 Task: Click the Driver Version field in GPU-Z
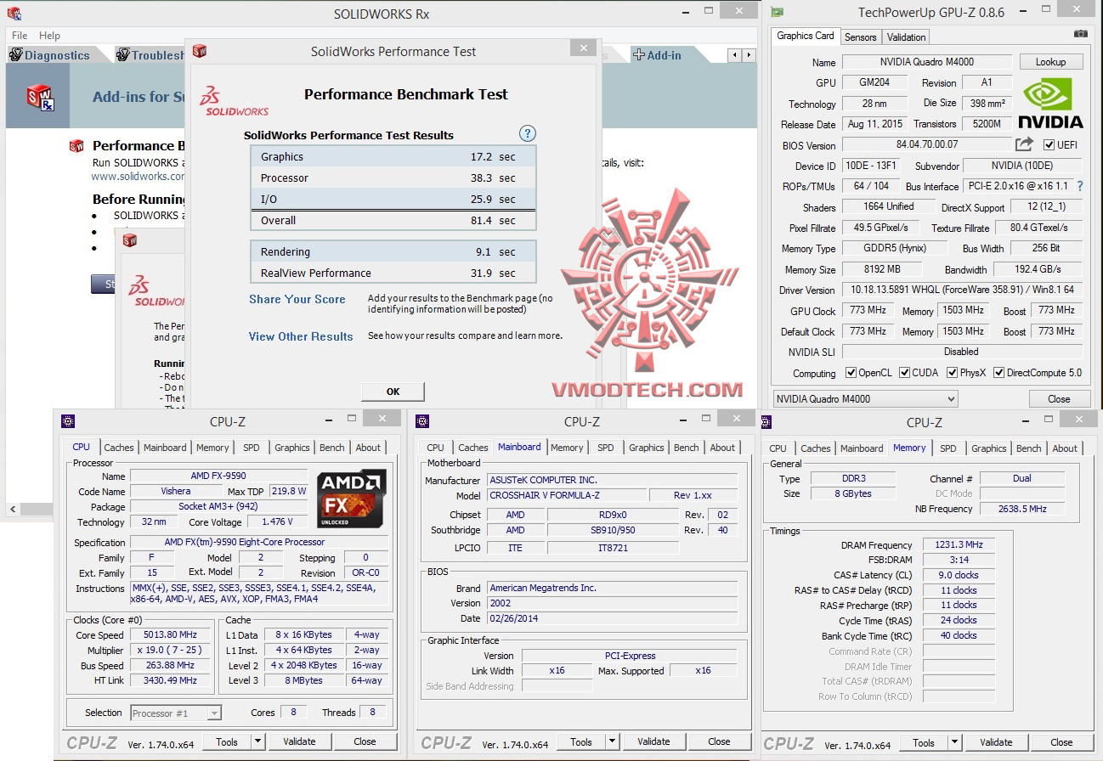(962, 290)
